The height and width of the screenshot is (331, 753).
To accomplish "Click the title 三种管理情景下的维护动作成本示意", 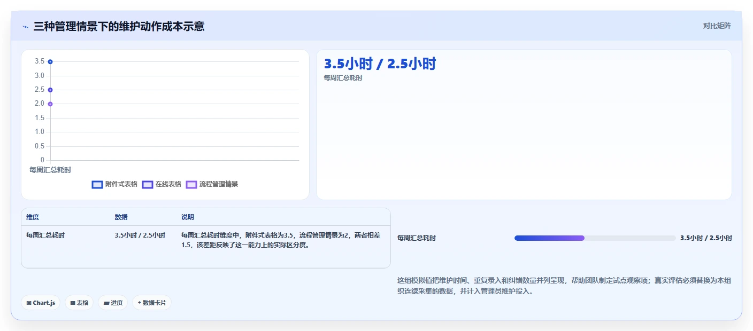I will tap(119, 26).
